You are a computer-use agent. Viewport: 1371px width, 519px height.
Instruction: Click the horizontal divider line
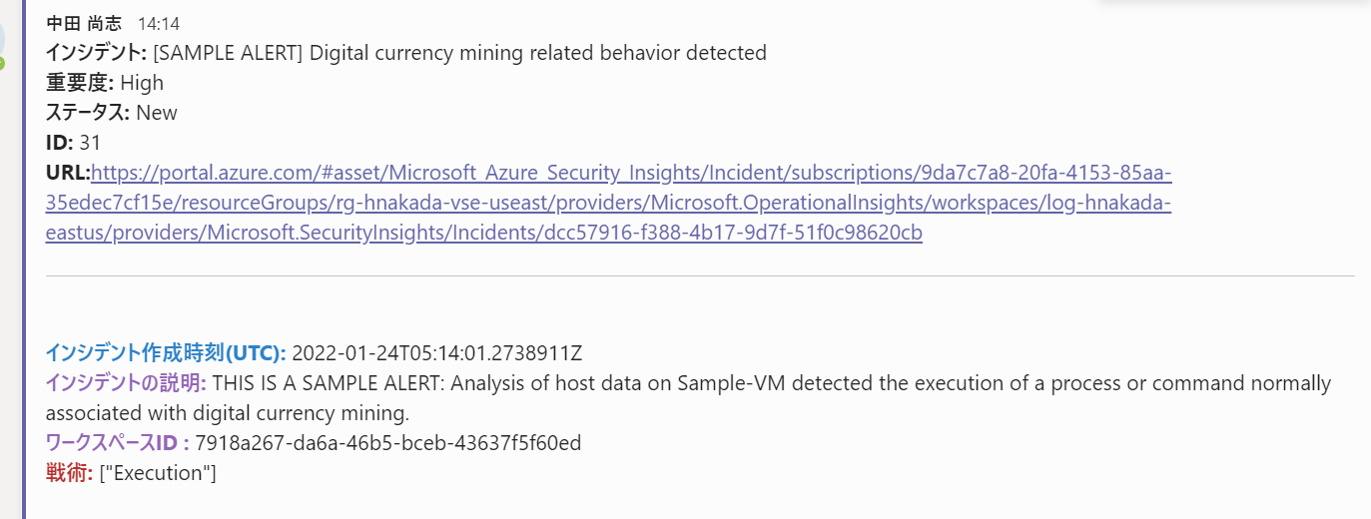(x=699, y=275)
